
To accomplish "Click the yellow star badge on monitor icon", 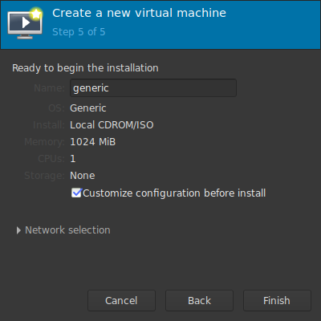I will coord(36,14).
